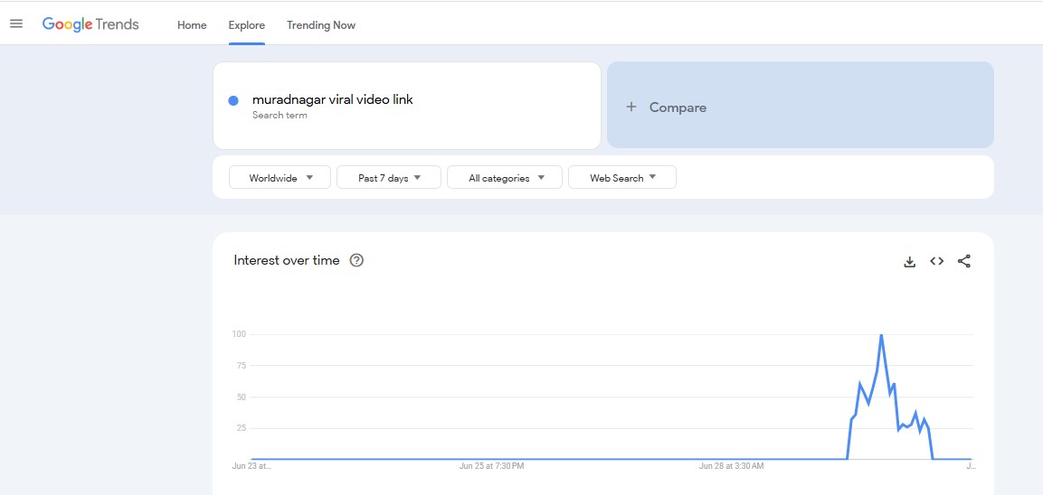Image resolution: width=1043 pixels, height=495 pixels.
Task: Download the Interest over time chart as CSV
Action: tap(909, 262)
